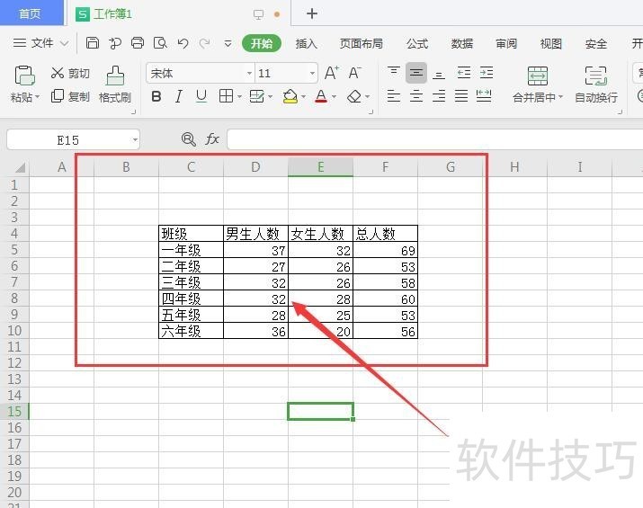Expand the quick access toolbar customize arrow
Image resolution: width=643 pixels, height=508 pixels.
click(x=228, y=43)
